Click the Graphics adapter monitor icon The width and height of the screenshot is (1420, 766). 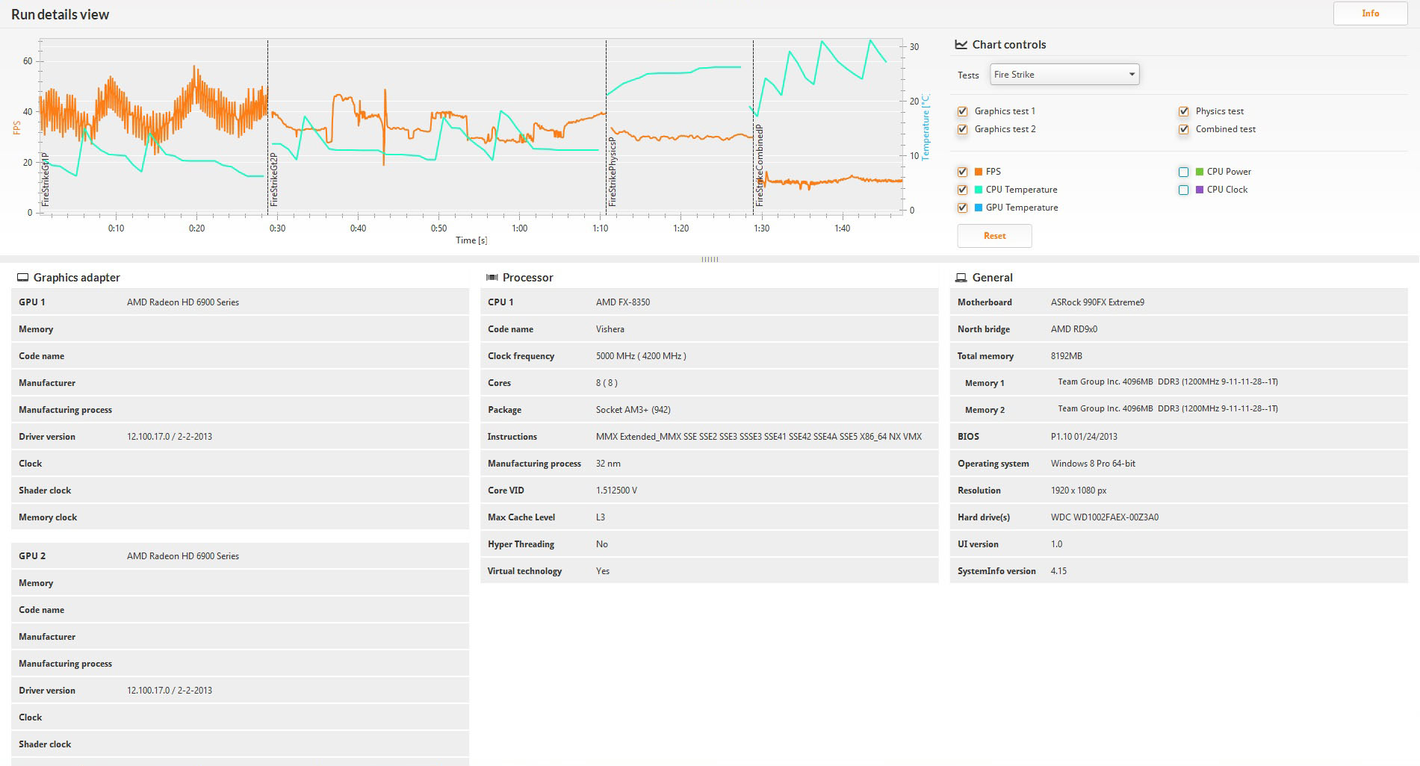click(22, 278)
